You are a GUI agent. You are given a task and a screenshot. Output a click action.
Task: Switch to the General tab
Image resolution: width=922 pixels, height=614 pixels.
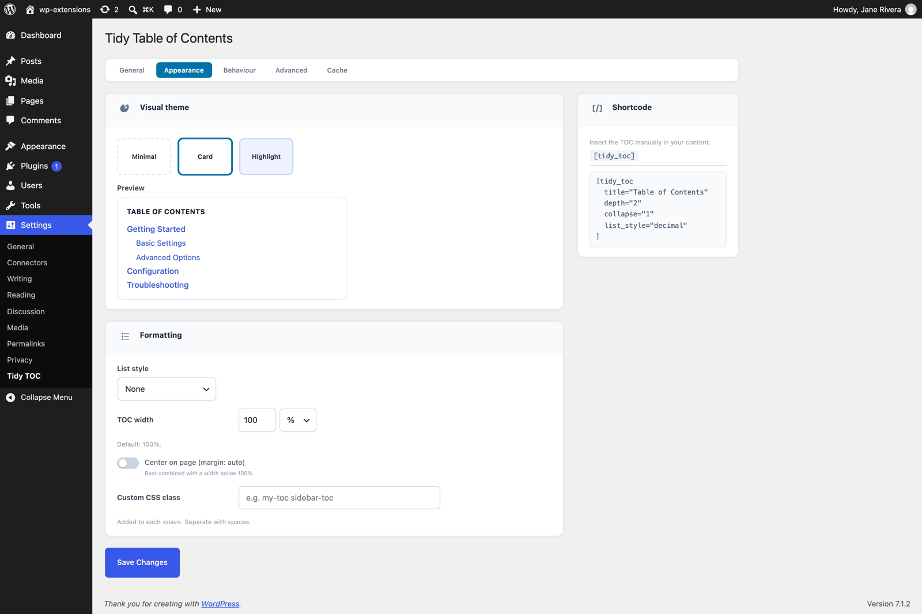(132, 70)
